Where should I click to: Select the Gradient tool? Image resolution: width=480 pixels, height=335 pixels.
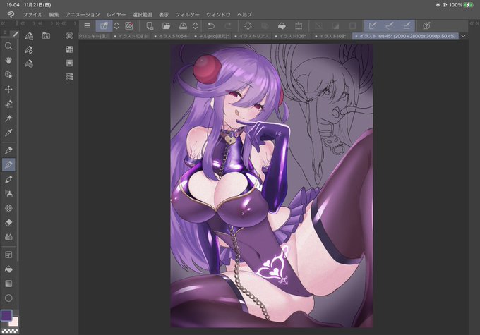[8, 284]
